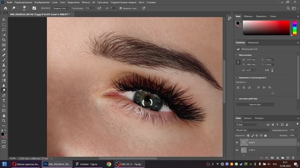Select the Clone Stamp tool
The width and height of the screenshot is (300, 168).
click(x=4, y=65)
